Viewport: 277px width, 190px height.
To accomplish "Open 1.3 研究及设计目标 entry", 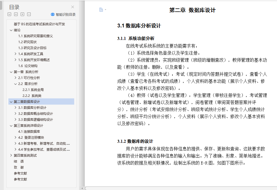I will coord(32,48).
